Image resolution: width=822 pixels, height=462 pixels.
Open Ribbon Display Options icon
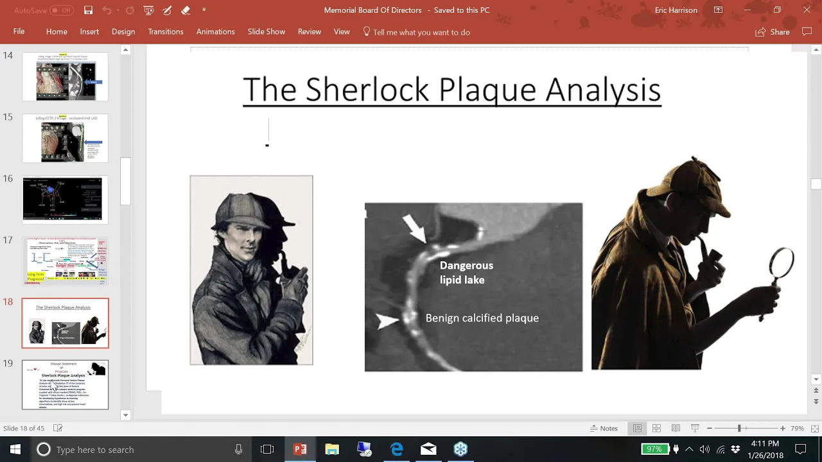pos(718,10)
